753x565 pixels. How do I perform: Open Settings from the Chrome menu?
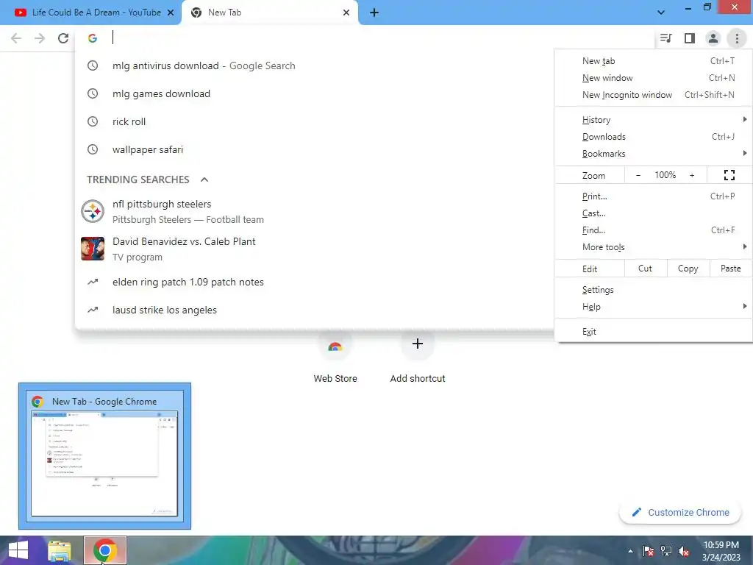(x=654, y=290)
